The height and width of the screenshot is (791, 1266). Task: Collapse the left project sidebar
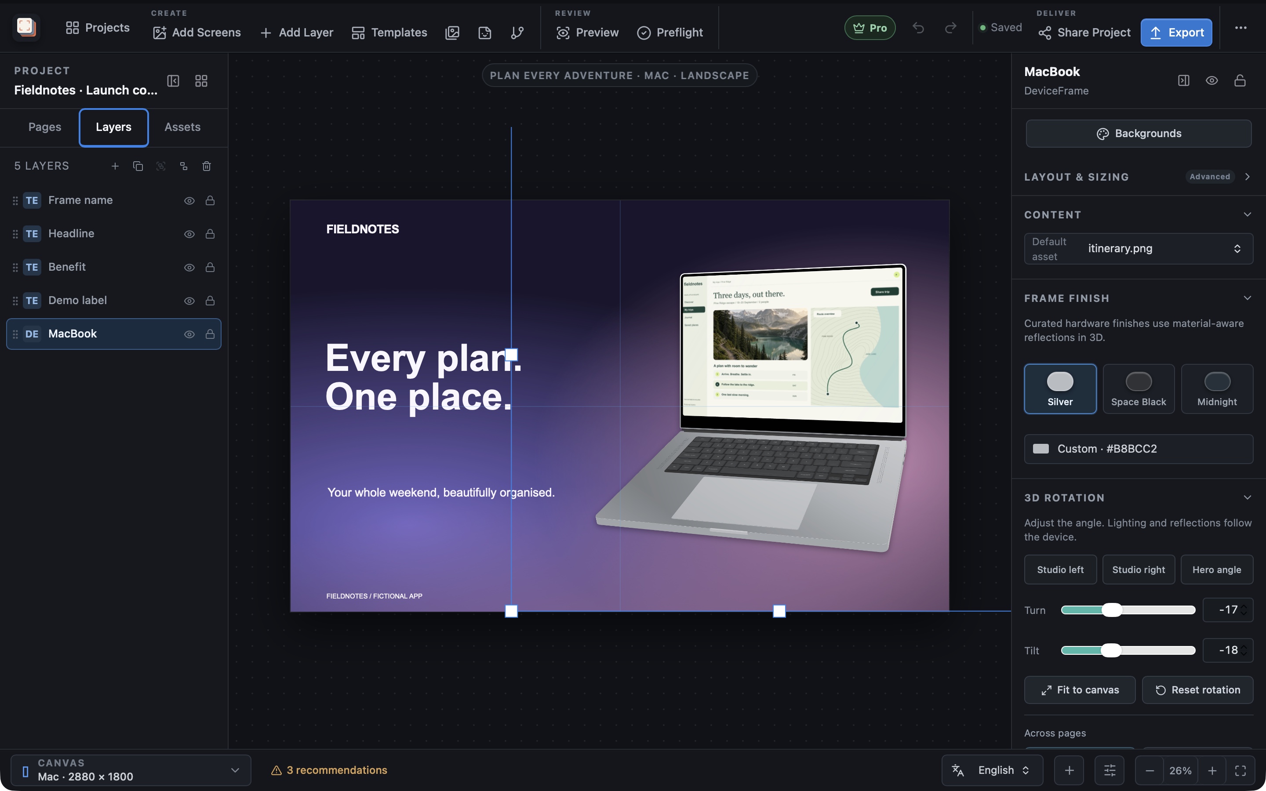coord(173,80)
